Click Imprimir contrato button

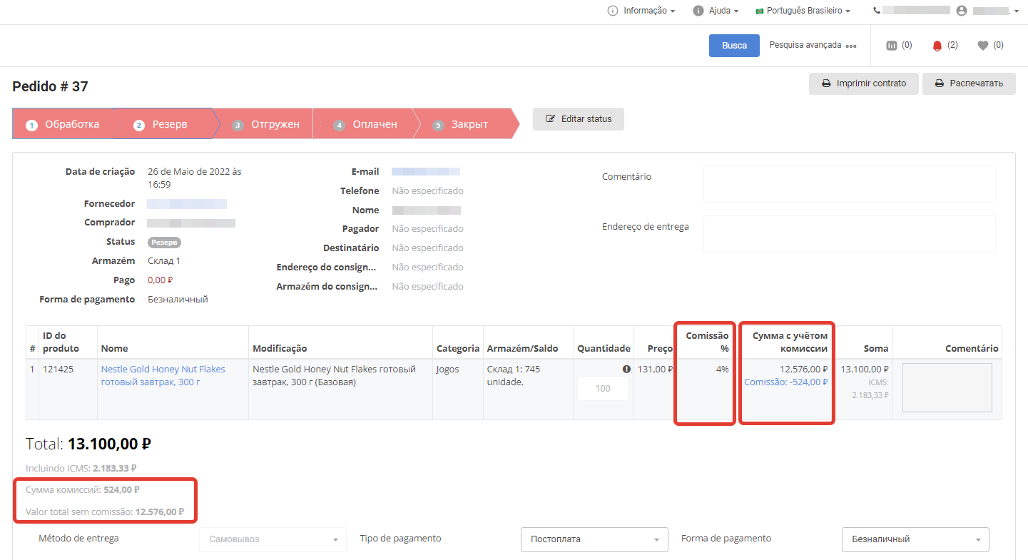[x=863, y=83]
